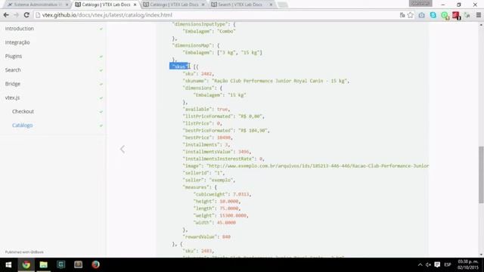Select the Catálogo sidebar sub-item

click(x=22, y=125)
